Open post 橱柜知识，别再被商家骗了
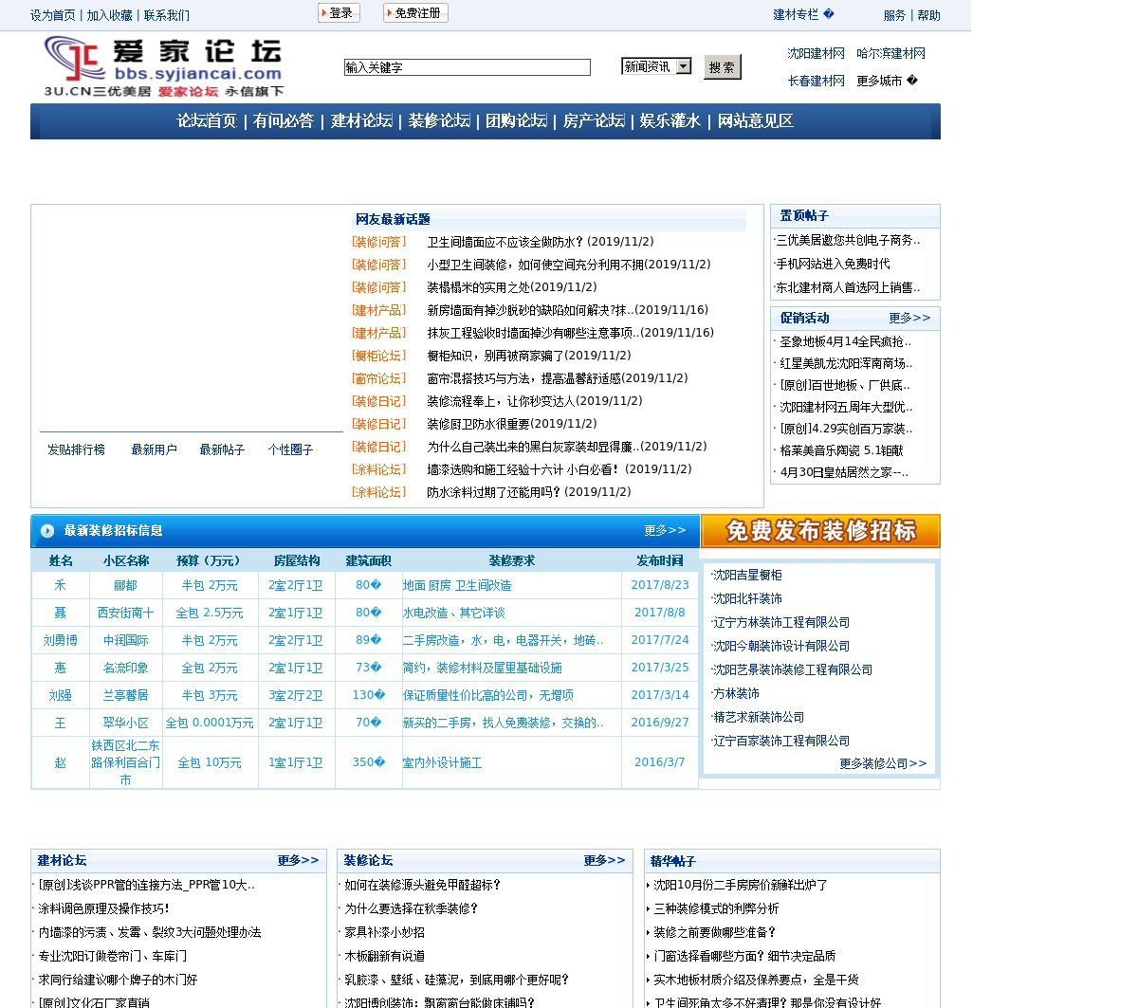Viewport: 1138px width, 1008px height. 528,356
